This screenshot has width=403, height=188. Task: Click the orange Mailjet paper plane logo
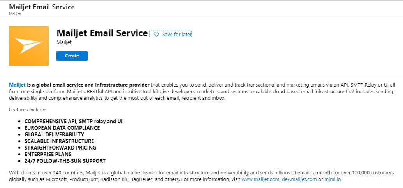(x=29, y=46)
